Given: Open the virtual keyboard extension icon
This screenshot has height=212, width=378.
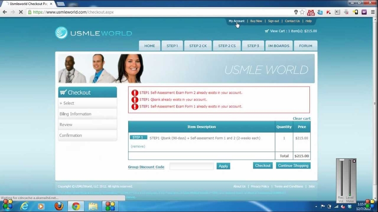Looking at the screenshot, I should [x=338, y=12].
